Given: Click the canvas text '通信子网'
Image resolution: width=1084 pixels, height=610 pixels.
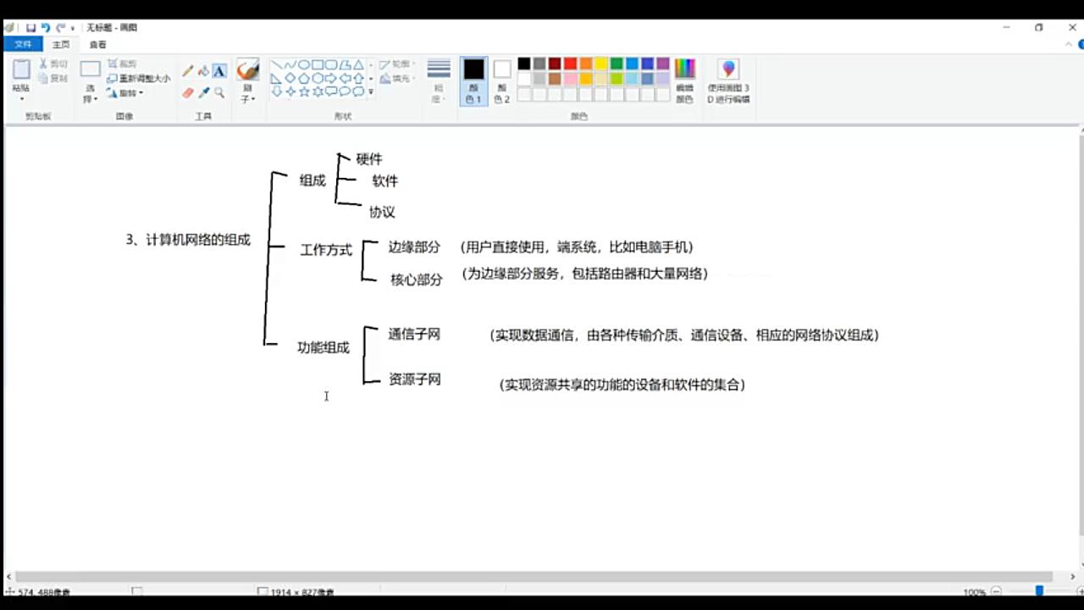Looking at the screenshot, I should click(414, 334).
